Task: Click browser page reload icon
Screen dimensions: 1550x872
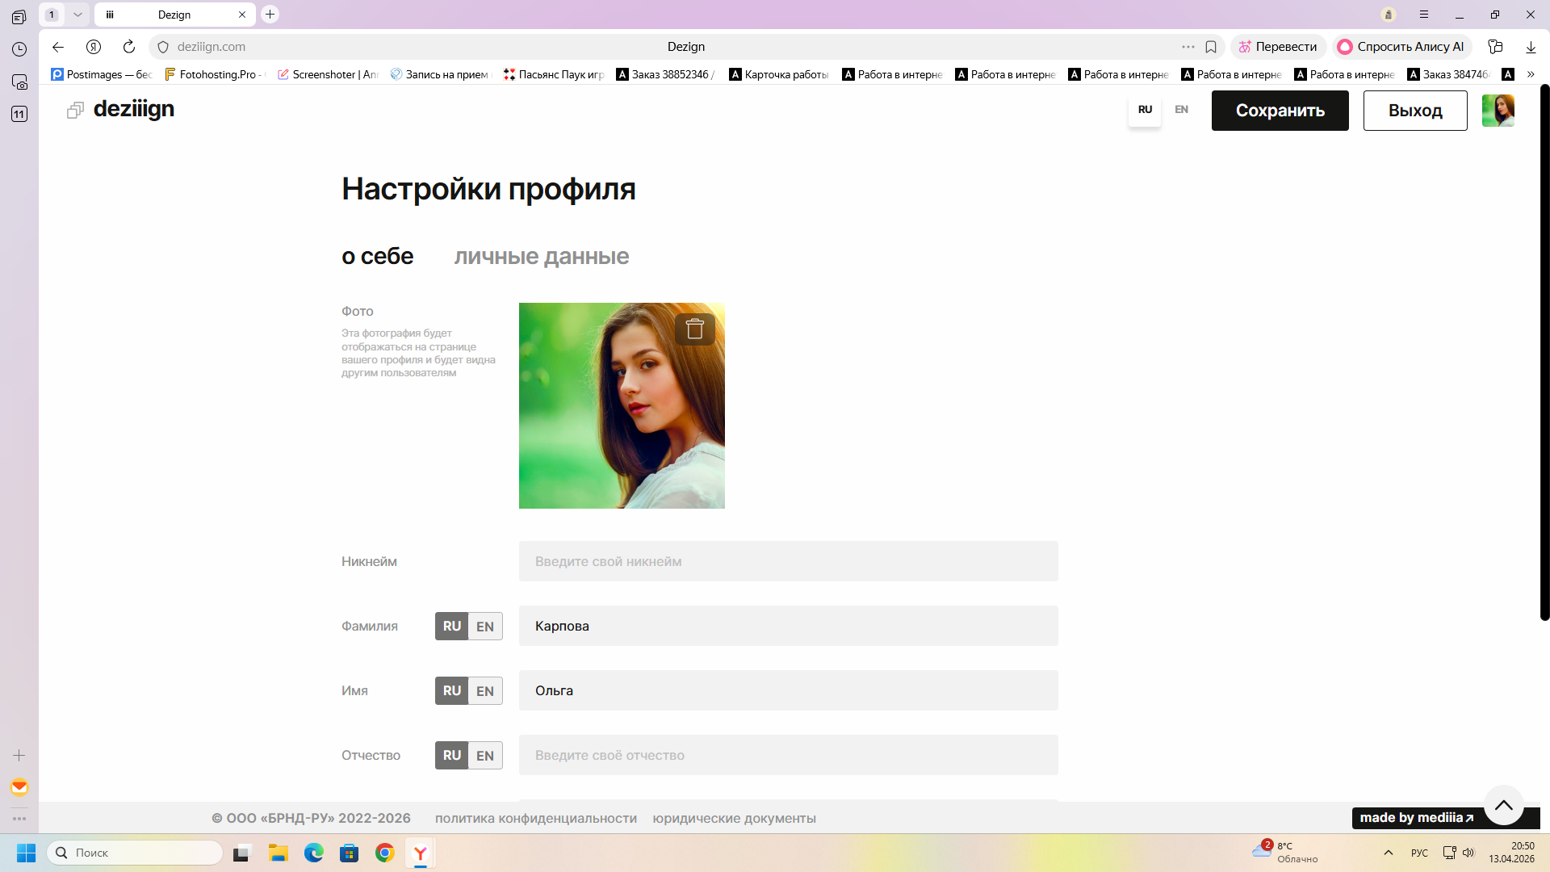Action: coord(129,47)
